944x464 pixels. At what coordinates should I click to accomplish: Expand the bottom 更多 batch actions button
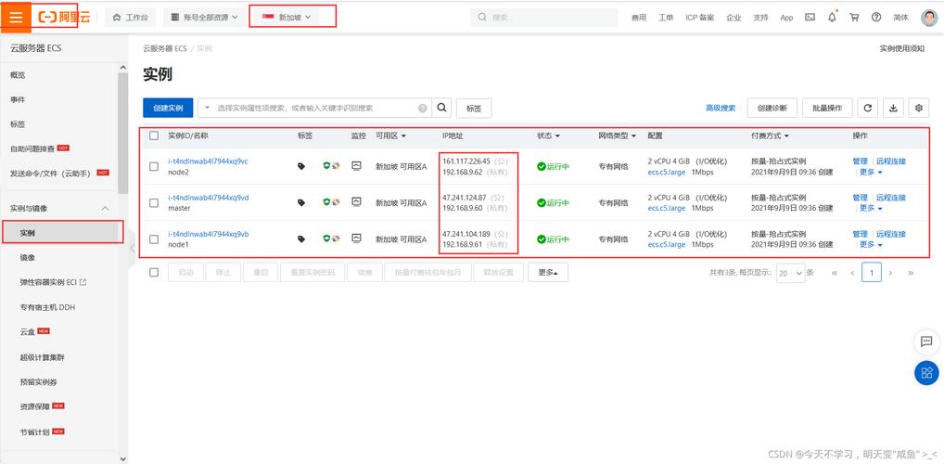coord(548,273)
